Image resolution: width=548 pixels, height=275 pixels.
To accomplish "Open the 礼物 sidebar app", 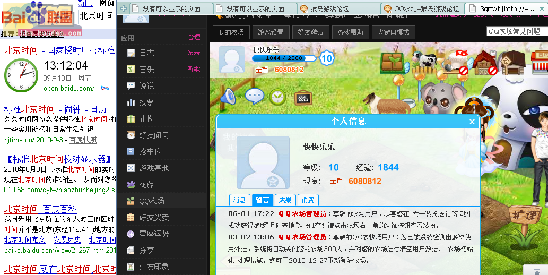I will point(146,118).
